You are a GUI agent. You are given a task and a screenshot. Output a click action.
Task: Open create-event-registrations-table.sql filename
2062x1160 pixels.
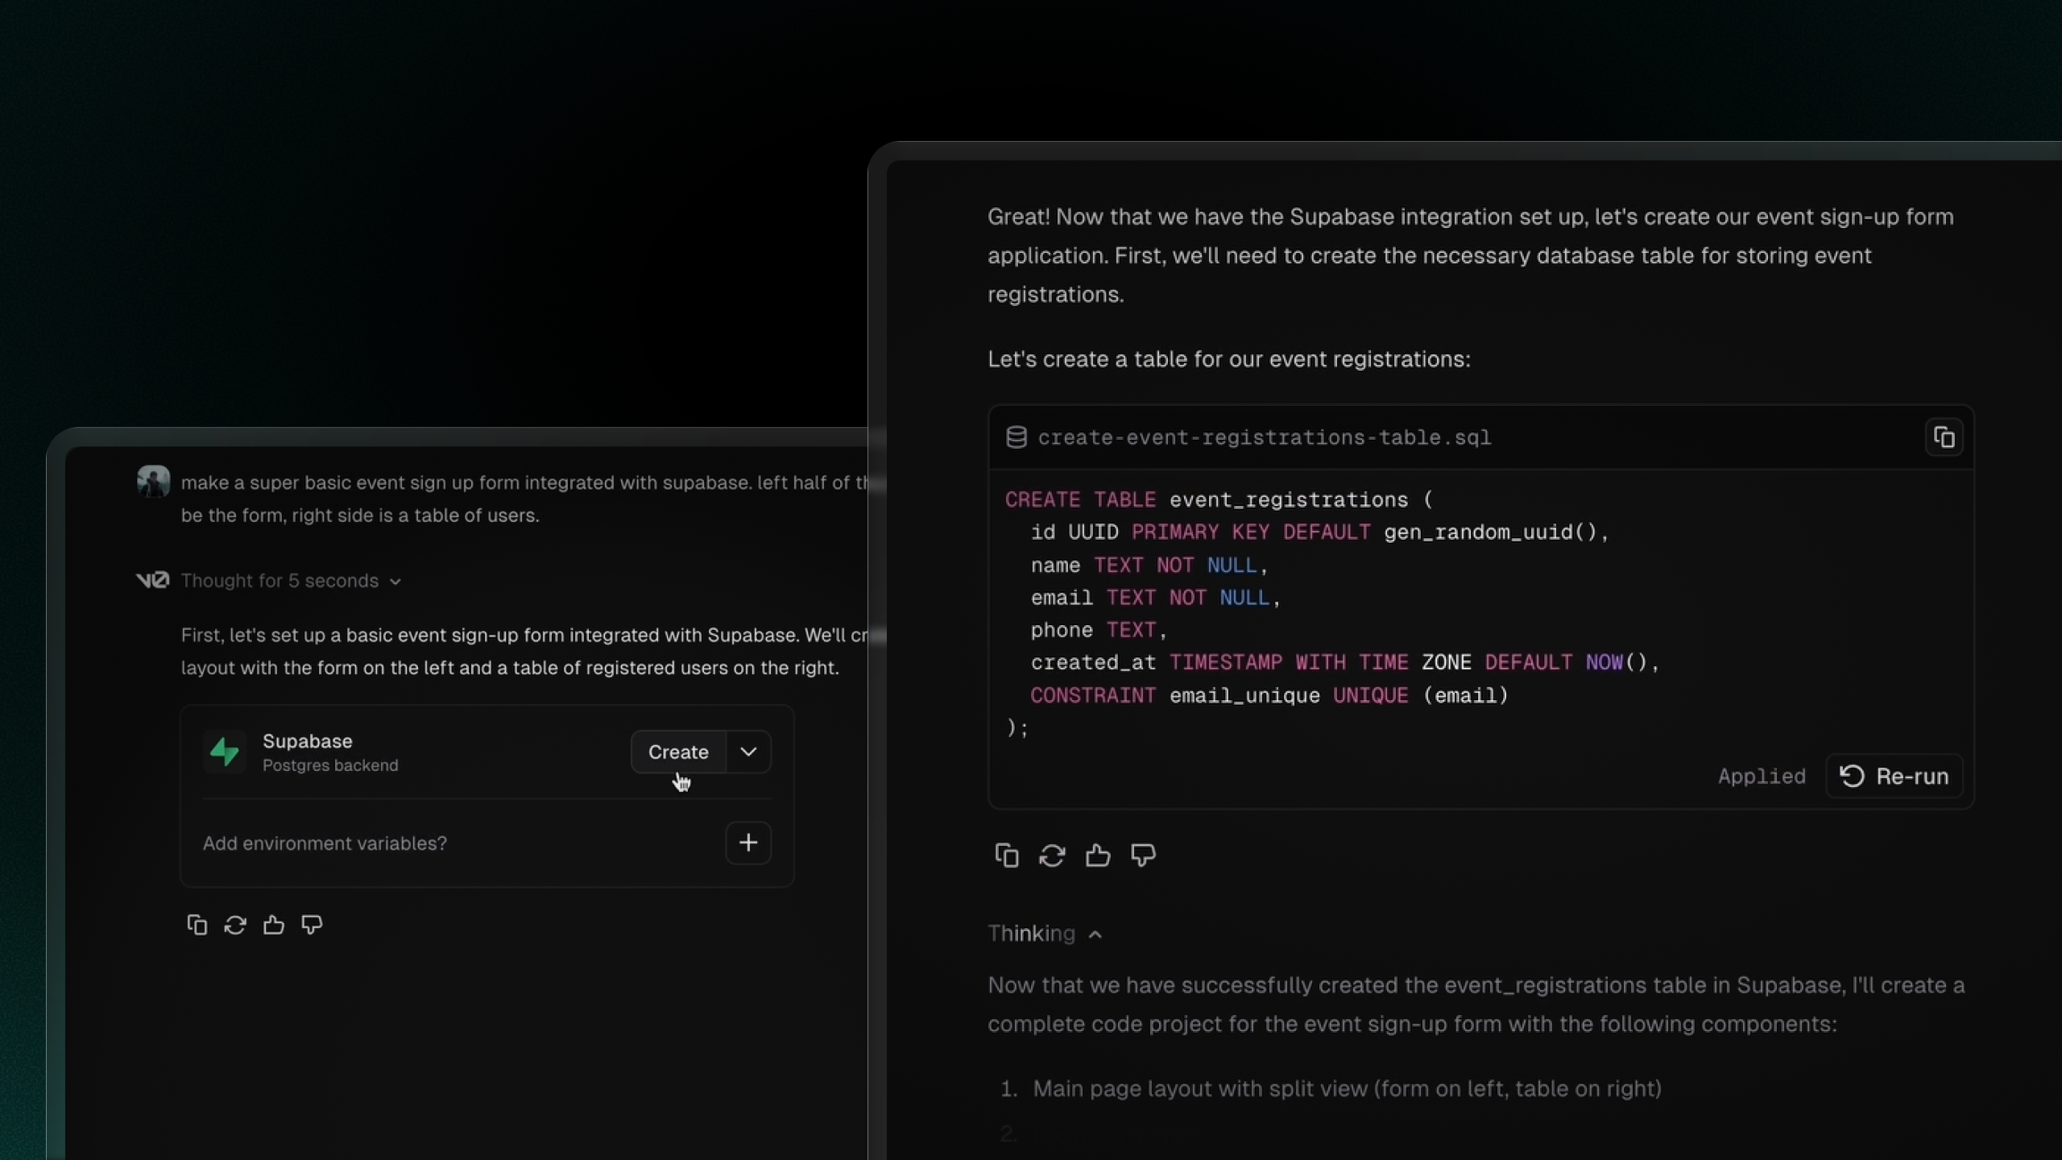pos(1265,437)
